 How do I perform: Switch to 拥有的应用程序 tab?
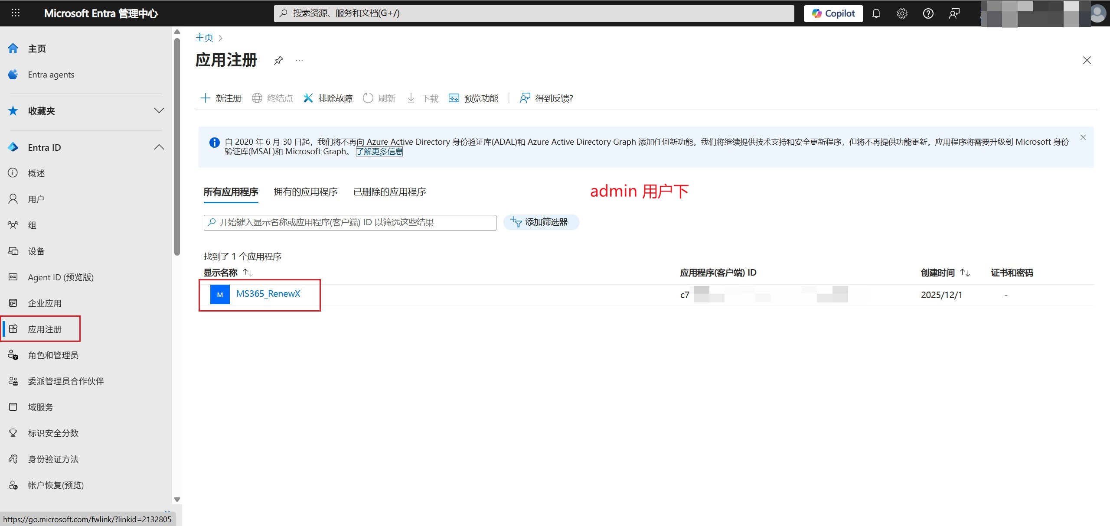pos(306,192)
